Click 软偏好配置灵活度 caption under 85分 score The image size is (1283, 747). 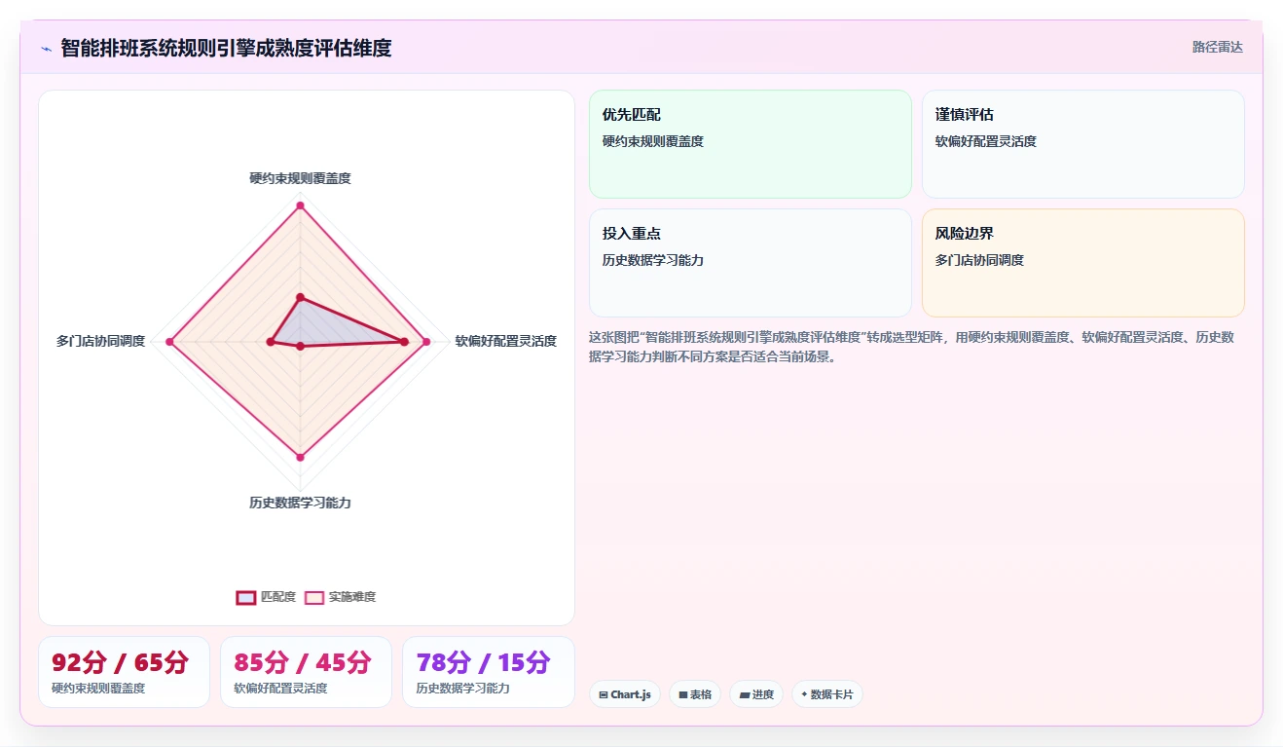[x=280, y=688]
